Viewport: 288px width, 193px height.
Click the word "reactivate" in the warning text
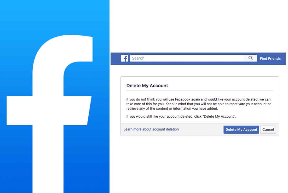[x=237, y=104]
